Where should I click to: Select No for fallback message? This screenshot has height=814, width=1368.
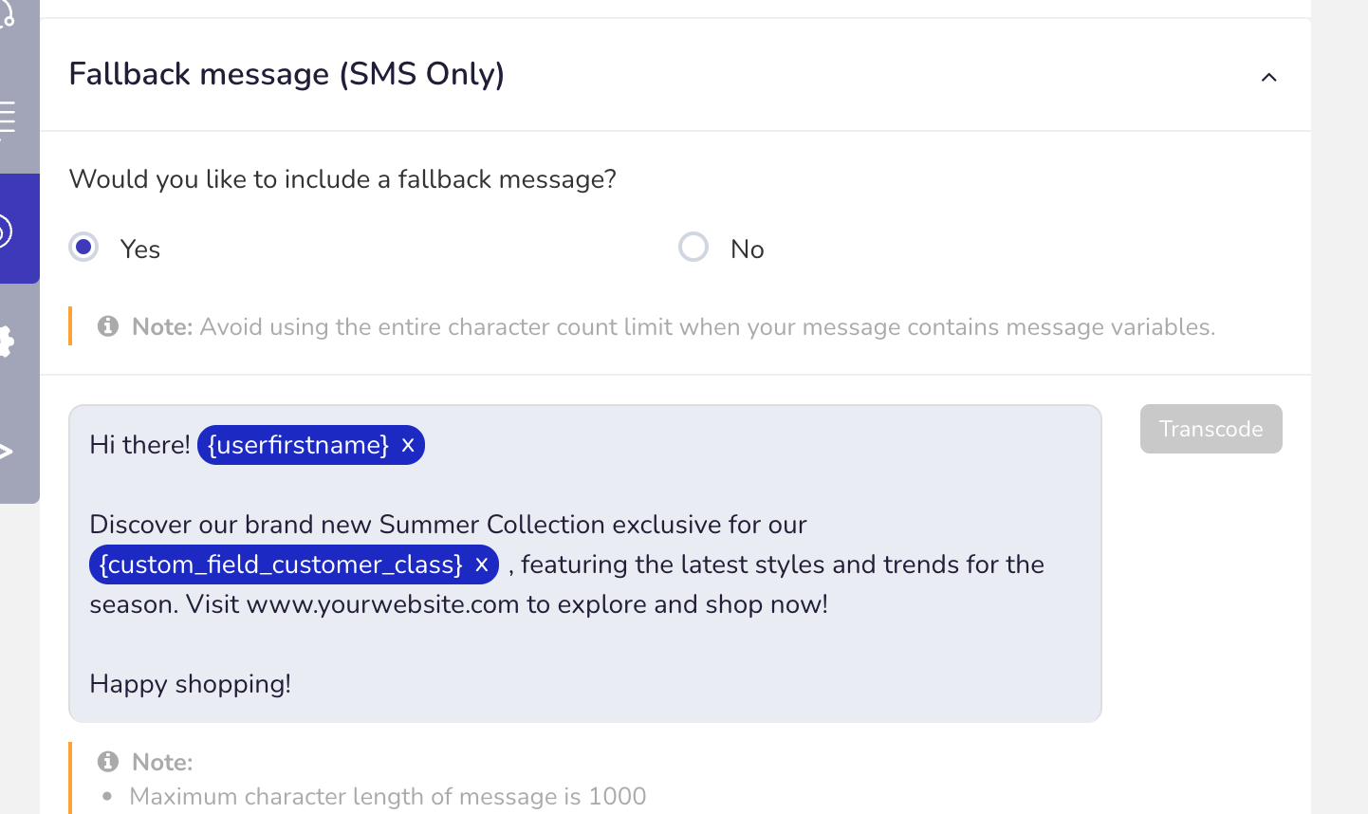tap(693, 247)
